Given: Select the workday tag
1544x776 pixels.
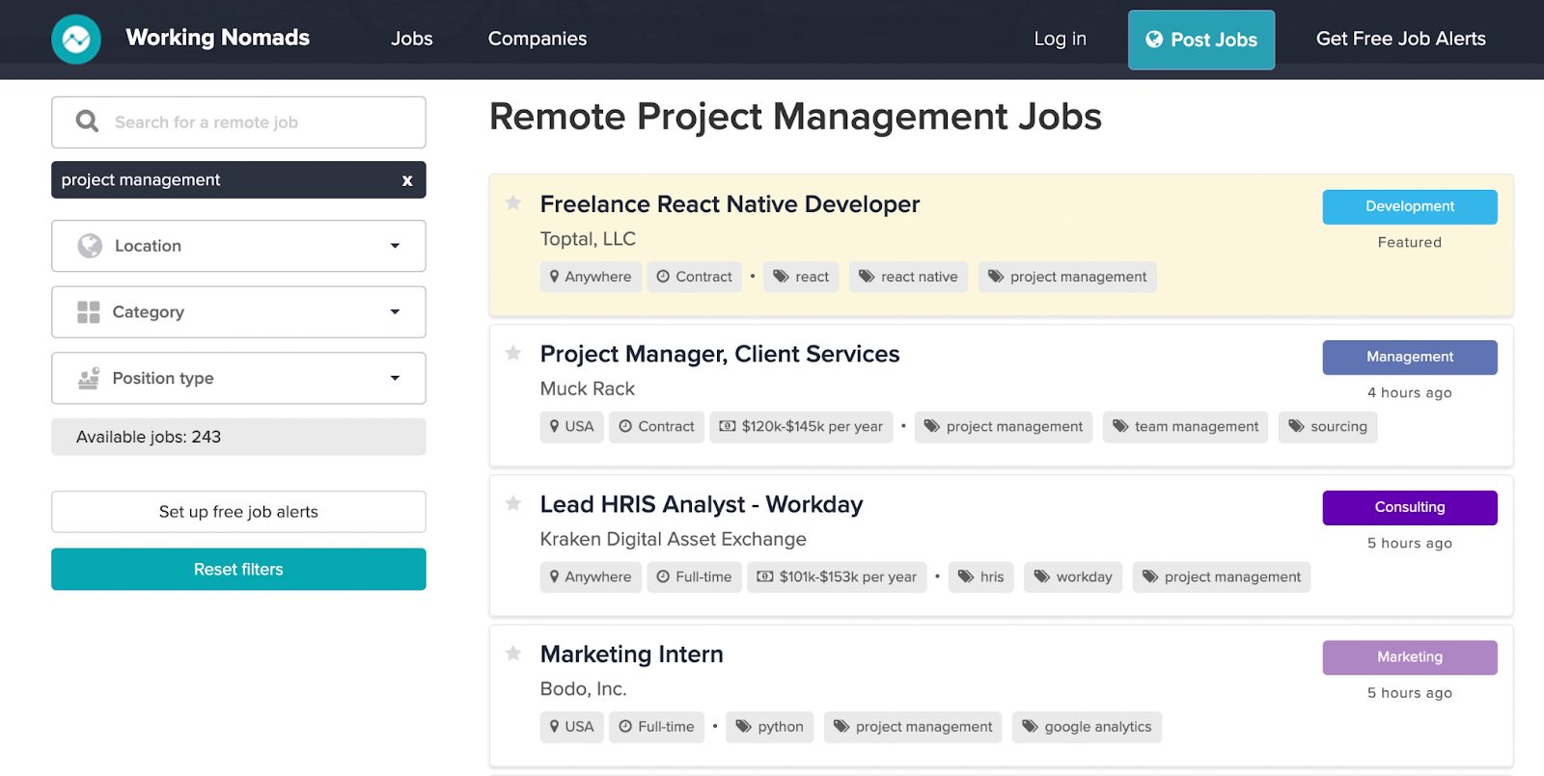Looking at the screenshot, I should pos(1073,577).
